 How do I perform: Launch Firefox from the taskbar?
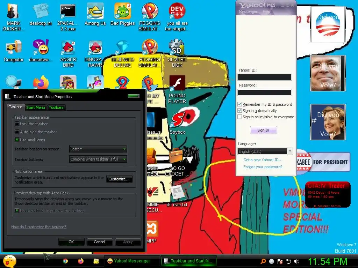[x=81, y=261]
